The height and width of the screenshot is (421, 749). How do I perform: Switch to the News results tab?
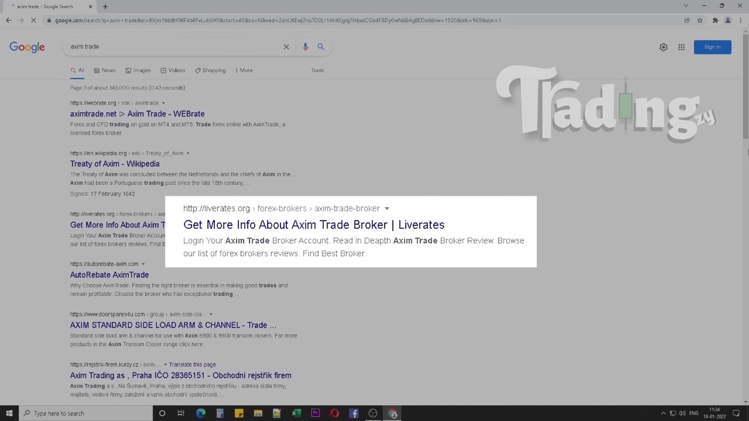click(x=105, y=70)
